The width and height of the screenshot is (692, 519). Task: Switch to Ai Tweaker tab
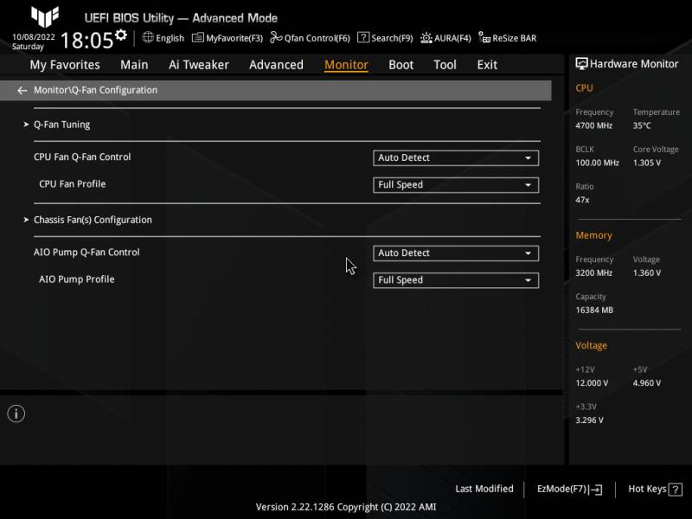(199, 65)
